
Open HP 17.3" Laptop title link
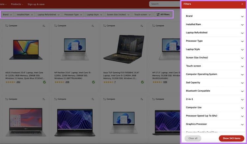166,76
